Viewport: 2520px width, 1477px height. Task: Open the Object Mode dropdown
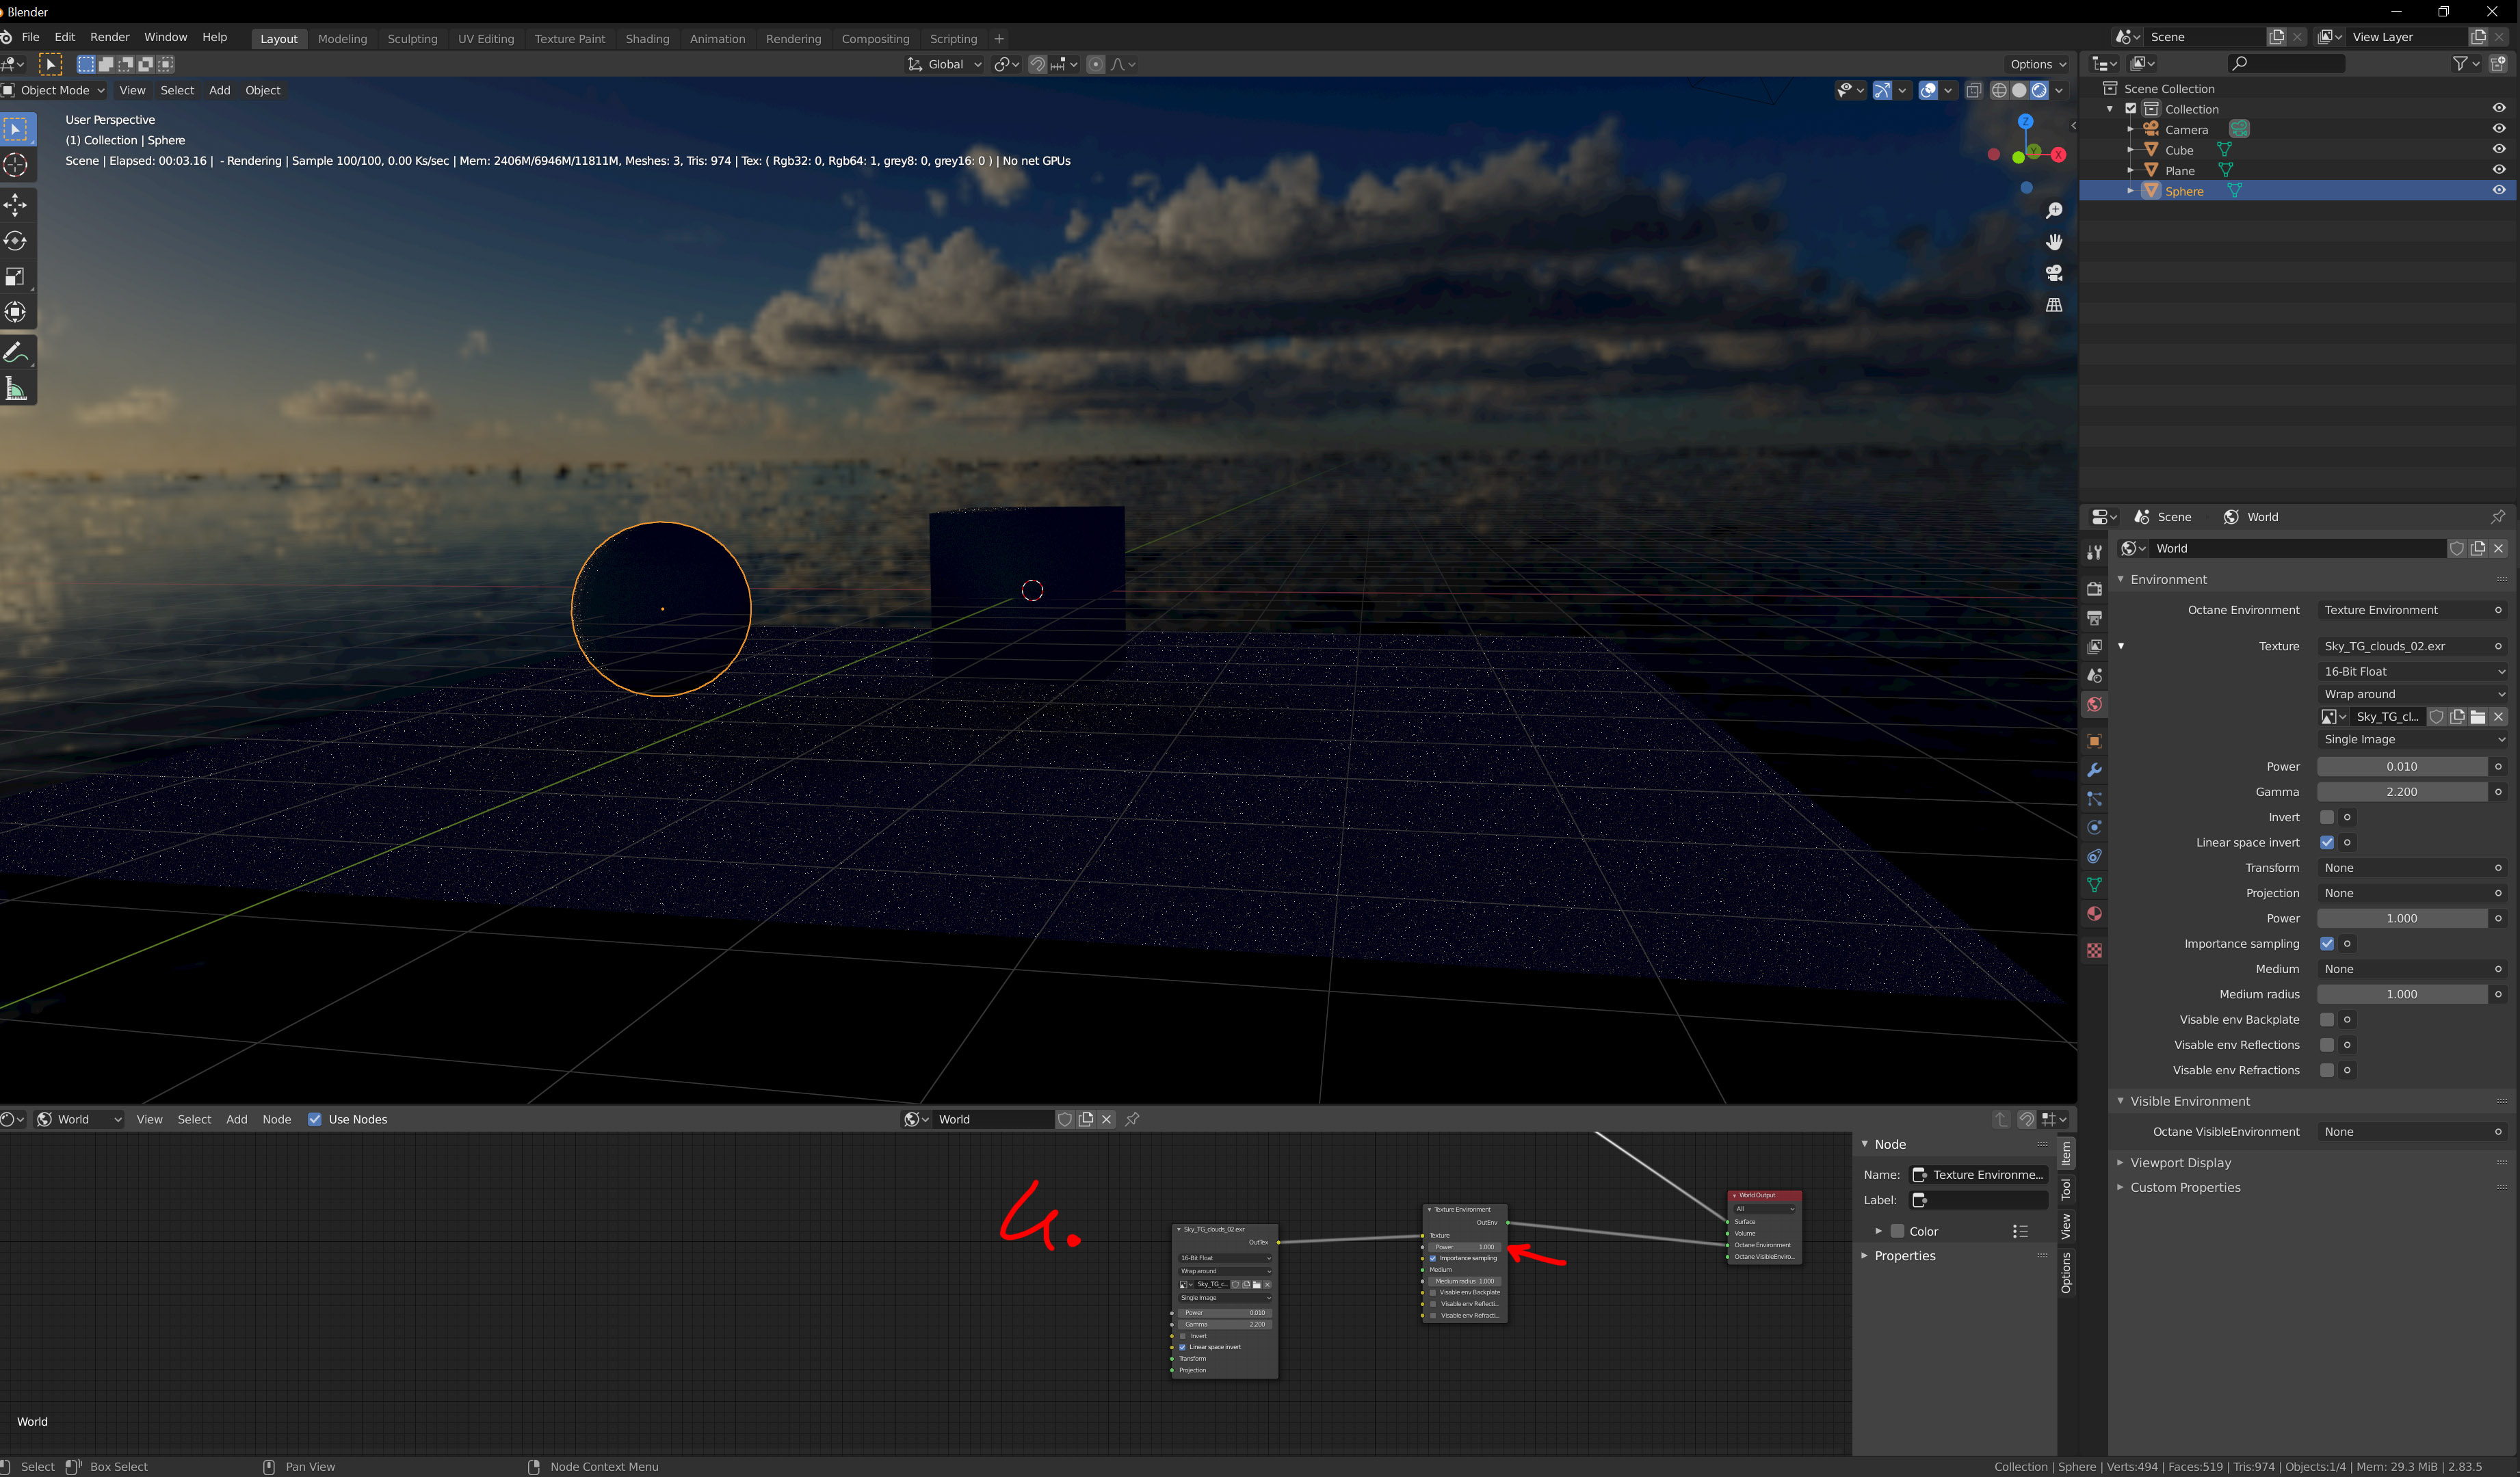[x=55, y=90]
